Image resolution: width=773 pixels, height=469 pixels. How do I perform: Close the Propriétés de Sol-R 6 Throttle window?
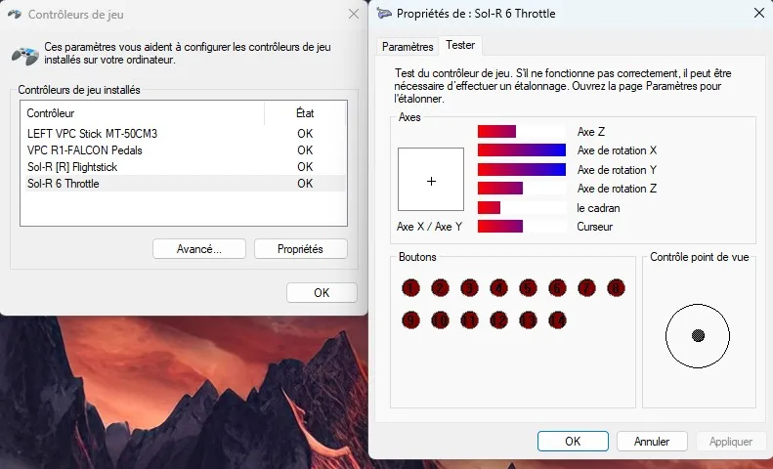point(759,13)
